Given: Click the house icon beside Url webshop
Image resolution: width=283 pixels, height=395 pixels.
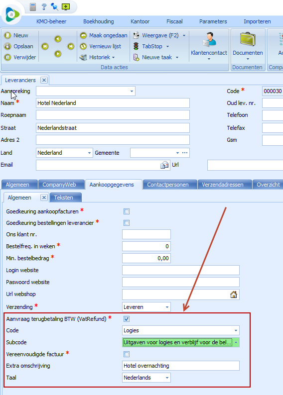Looking at the screenshot, I should [234, 294].
